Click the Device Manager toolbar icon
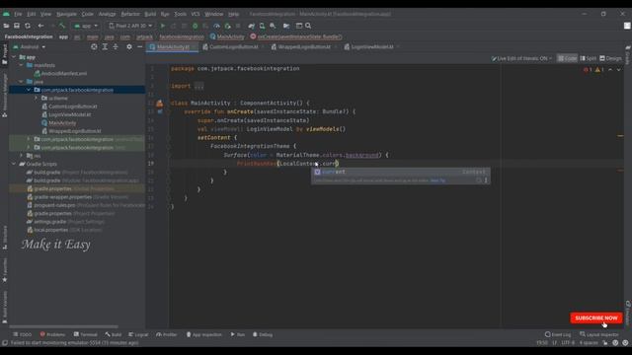Image resolution: width=632 pixels, height=355 pixels. [x=262, y=26]
